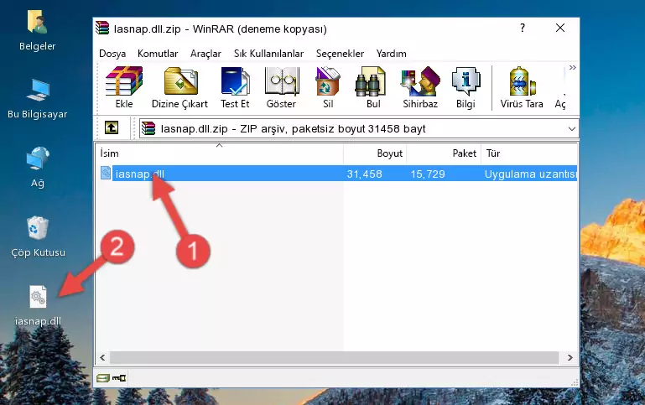Open the Yardım menu
The image size is (645, 405).
click(x=391, y=54)
